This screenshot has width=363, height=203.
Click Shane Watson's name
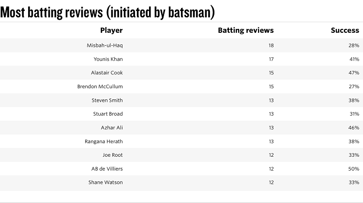tap(106, 182)
